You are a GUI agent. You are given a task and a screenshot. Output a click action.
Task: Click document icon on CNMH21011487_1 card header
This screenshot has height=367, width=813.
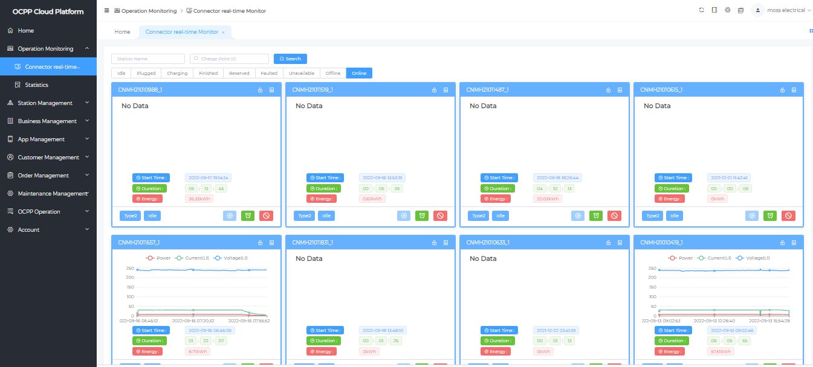[x=620, y=90]
